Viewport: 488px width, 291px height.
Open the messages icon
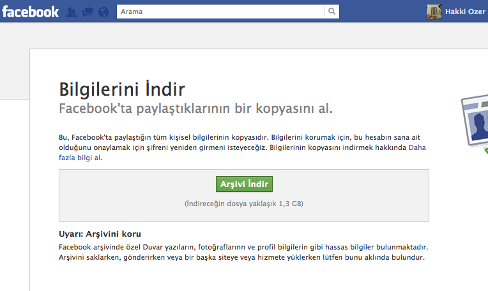88,12
